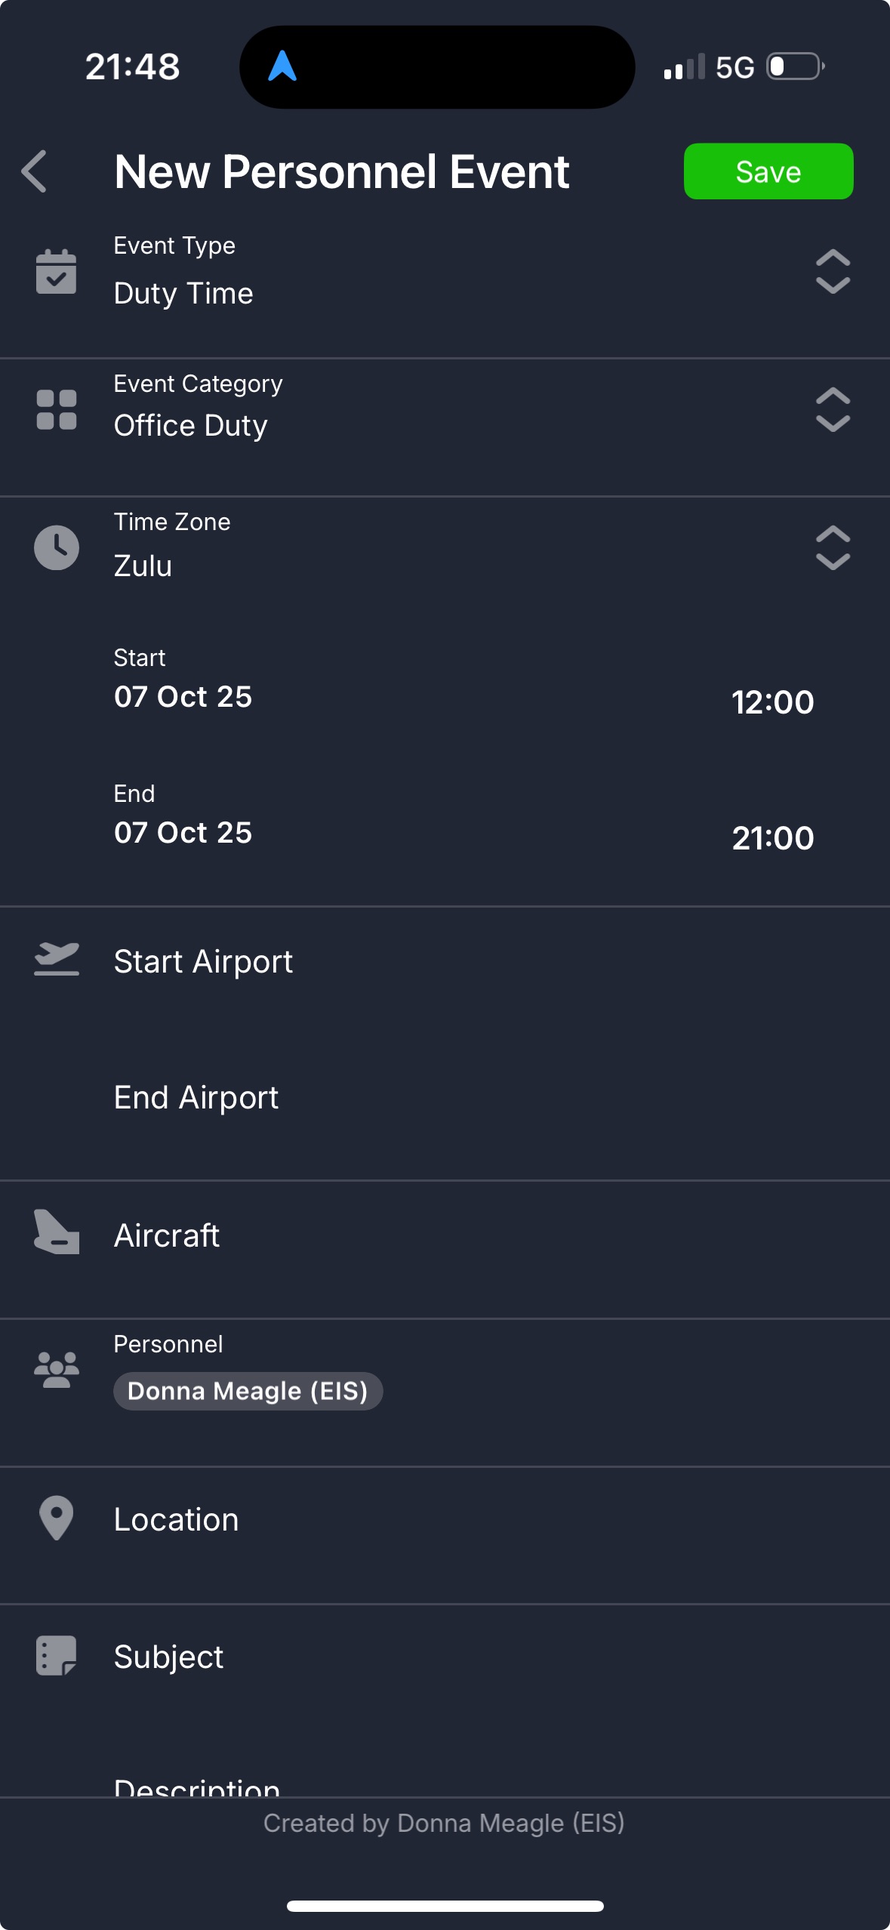
Task: Enter an End Airport
Action: click(196, 1098)
